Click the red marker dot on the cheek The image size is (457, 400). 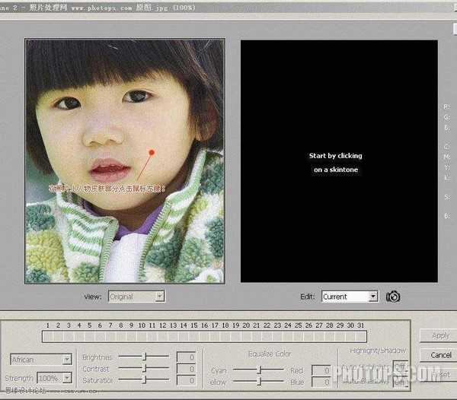152,152
